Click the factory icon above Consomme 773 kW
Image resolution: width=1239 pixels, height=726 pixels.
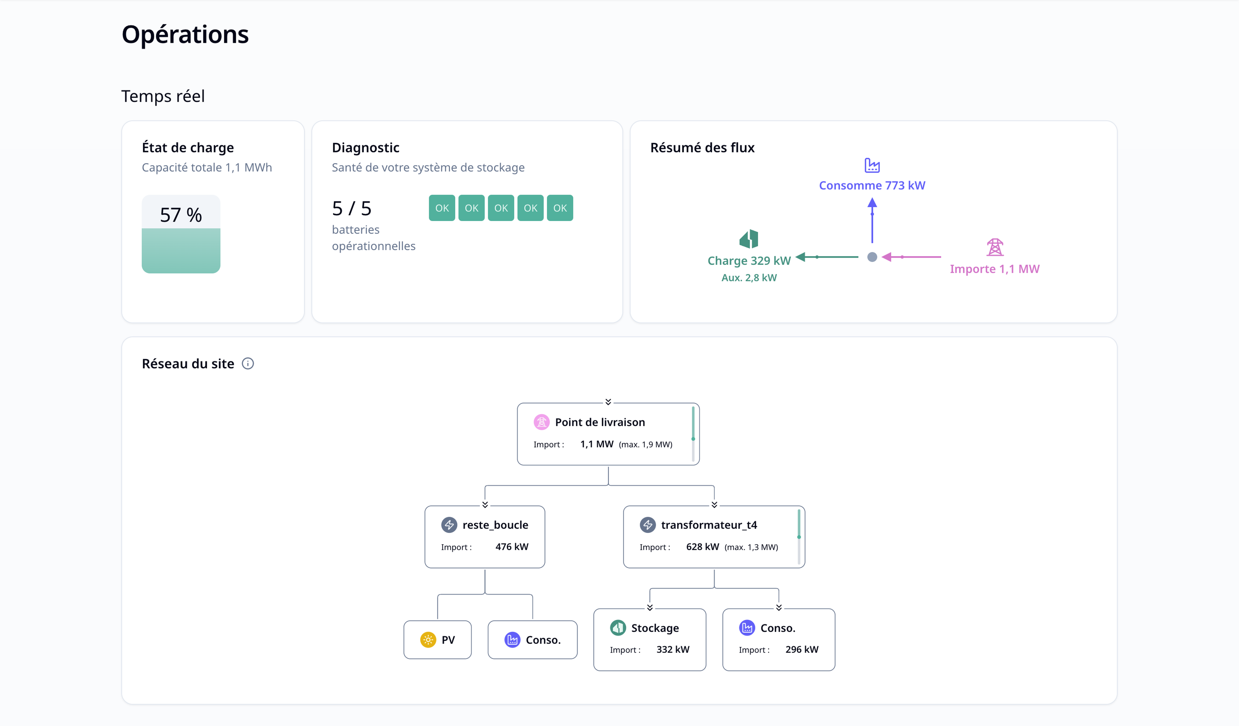pos(872,165)
